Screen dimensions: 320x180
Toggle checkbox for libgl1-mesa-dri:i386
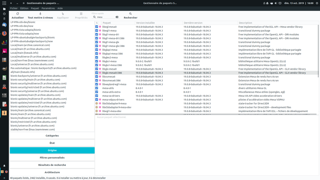pyautogui.click(x=97, y=38)
